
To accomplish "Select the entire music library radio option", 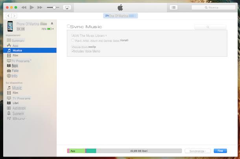I will pyautogui.click(x=72, y=36).
